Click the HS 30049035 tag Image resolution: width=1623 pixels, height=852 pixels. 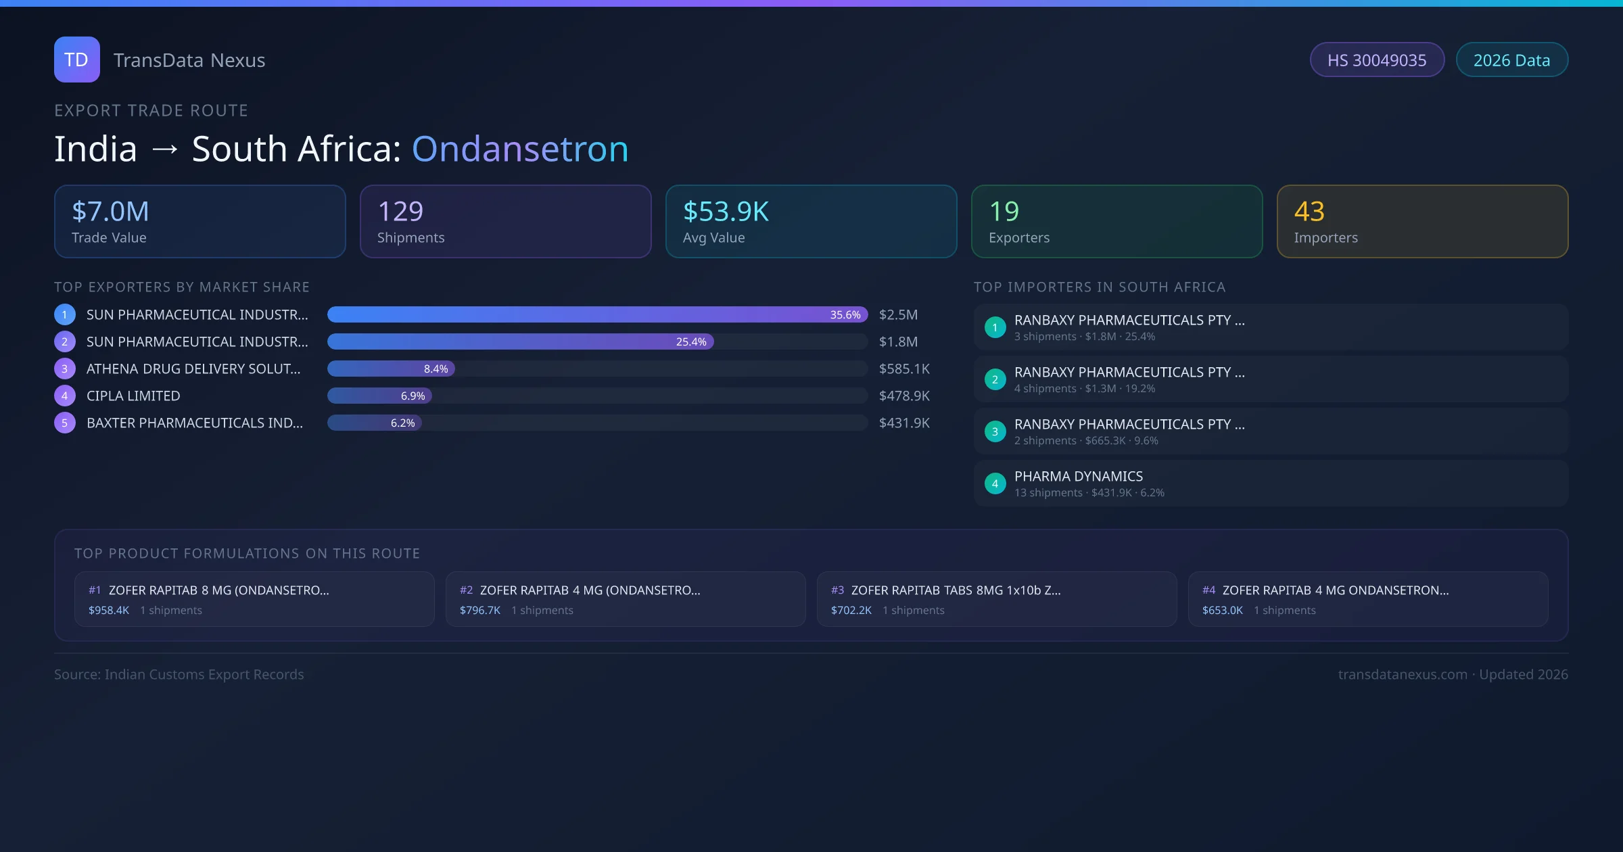click(x=1377, y=60)
